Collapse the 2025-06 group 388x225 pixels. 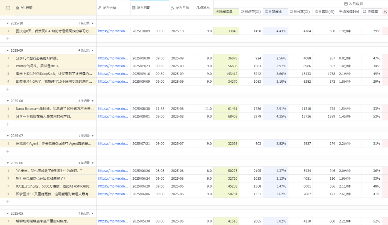[8, 163]
